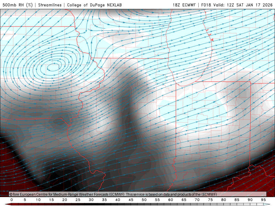Click the "85" value on the color scale
275x206 pixels.
(x=237, y=200)
